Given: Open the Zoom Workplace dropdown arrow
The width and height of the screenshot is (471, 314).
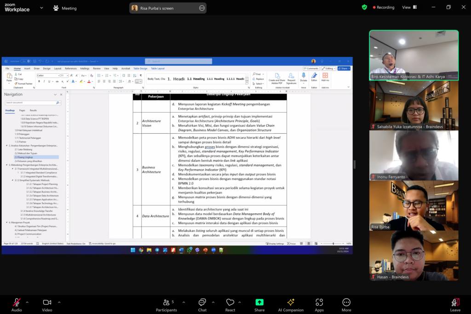Looking at the screenshot, I should click(41, 8).
